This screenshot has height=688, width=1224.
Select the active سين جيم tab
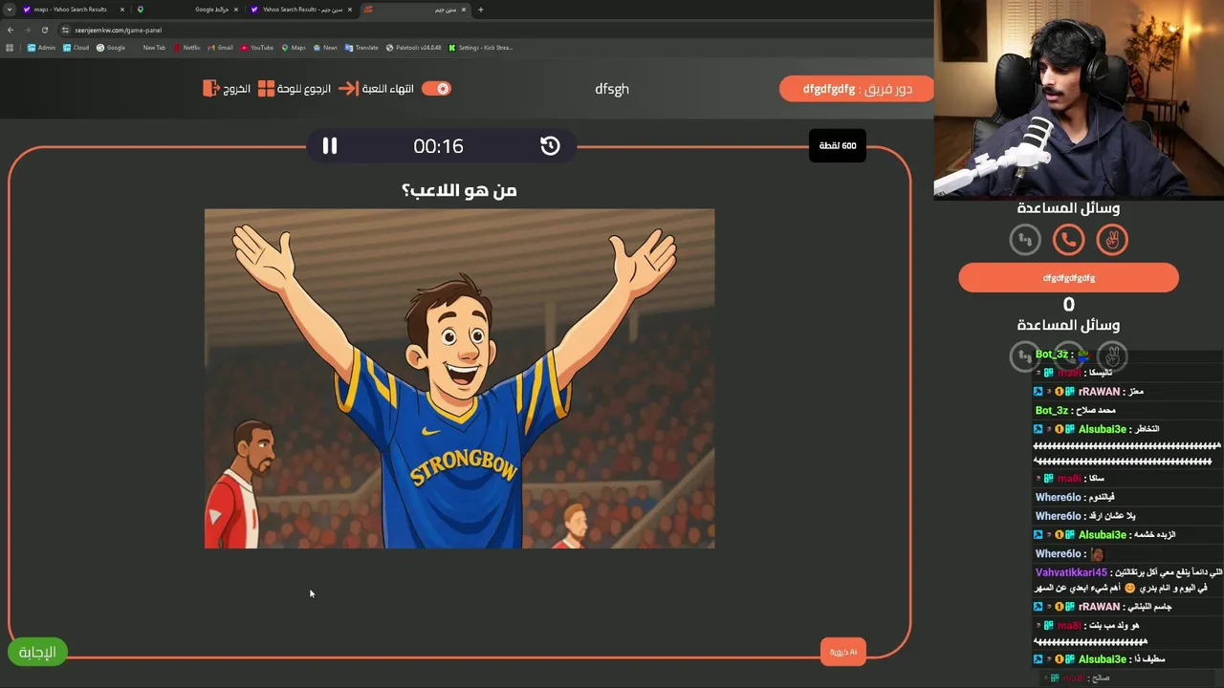pyautogui.click(x=414, y=10)
